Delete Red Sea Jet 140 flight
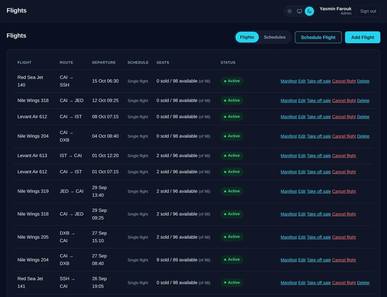 click(363, 81)
